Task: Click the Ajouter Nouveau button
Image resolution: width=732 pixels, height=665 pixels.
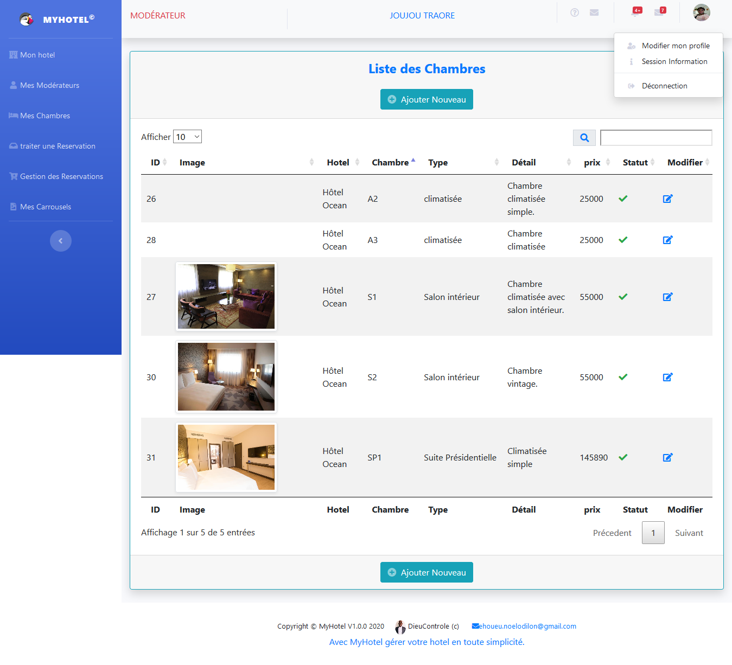Action: pos(427,99)
